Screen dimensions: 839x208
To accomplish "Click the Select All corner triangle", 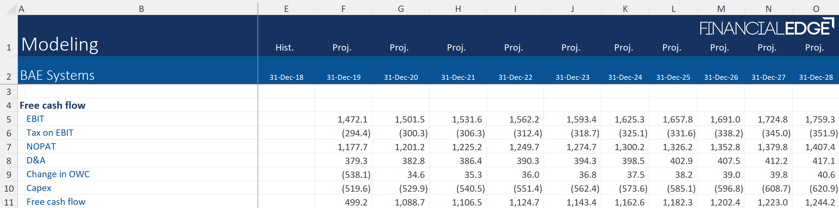I will tap(12, 9).
